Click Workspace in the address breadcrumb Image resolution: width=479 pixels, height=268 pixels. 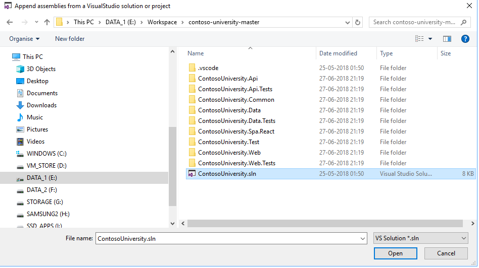(162, 22)
